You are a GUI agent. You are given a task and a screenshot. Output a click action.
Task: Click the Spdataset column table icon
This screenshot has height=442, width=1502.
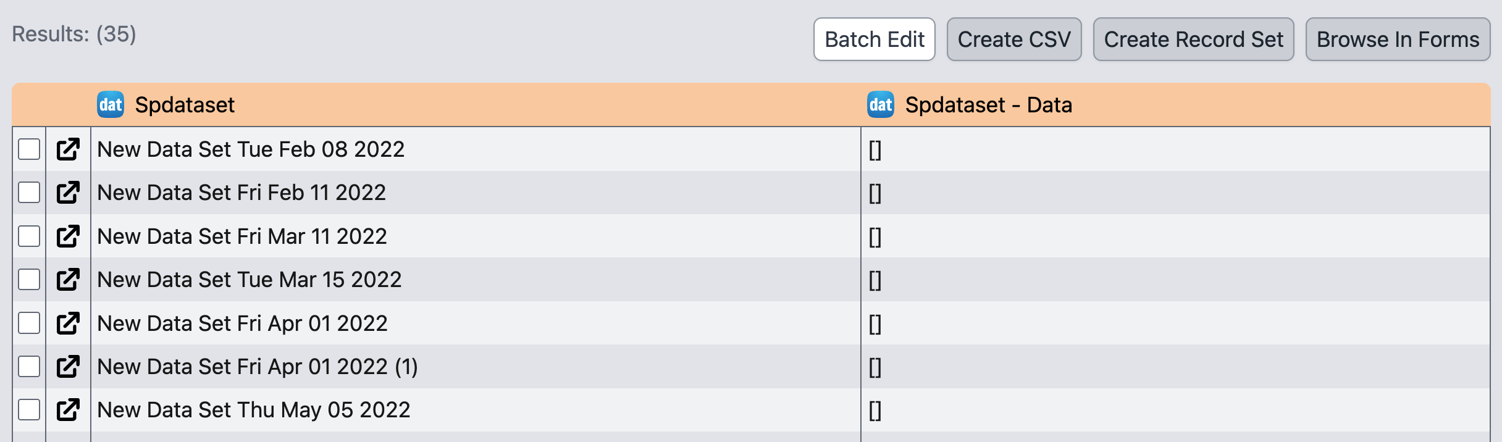click(x=111, y=105)
